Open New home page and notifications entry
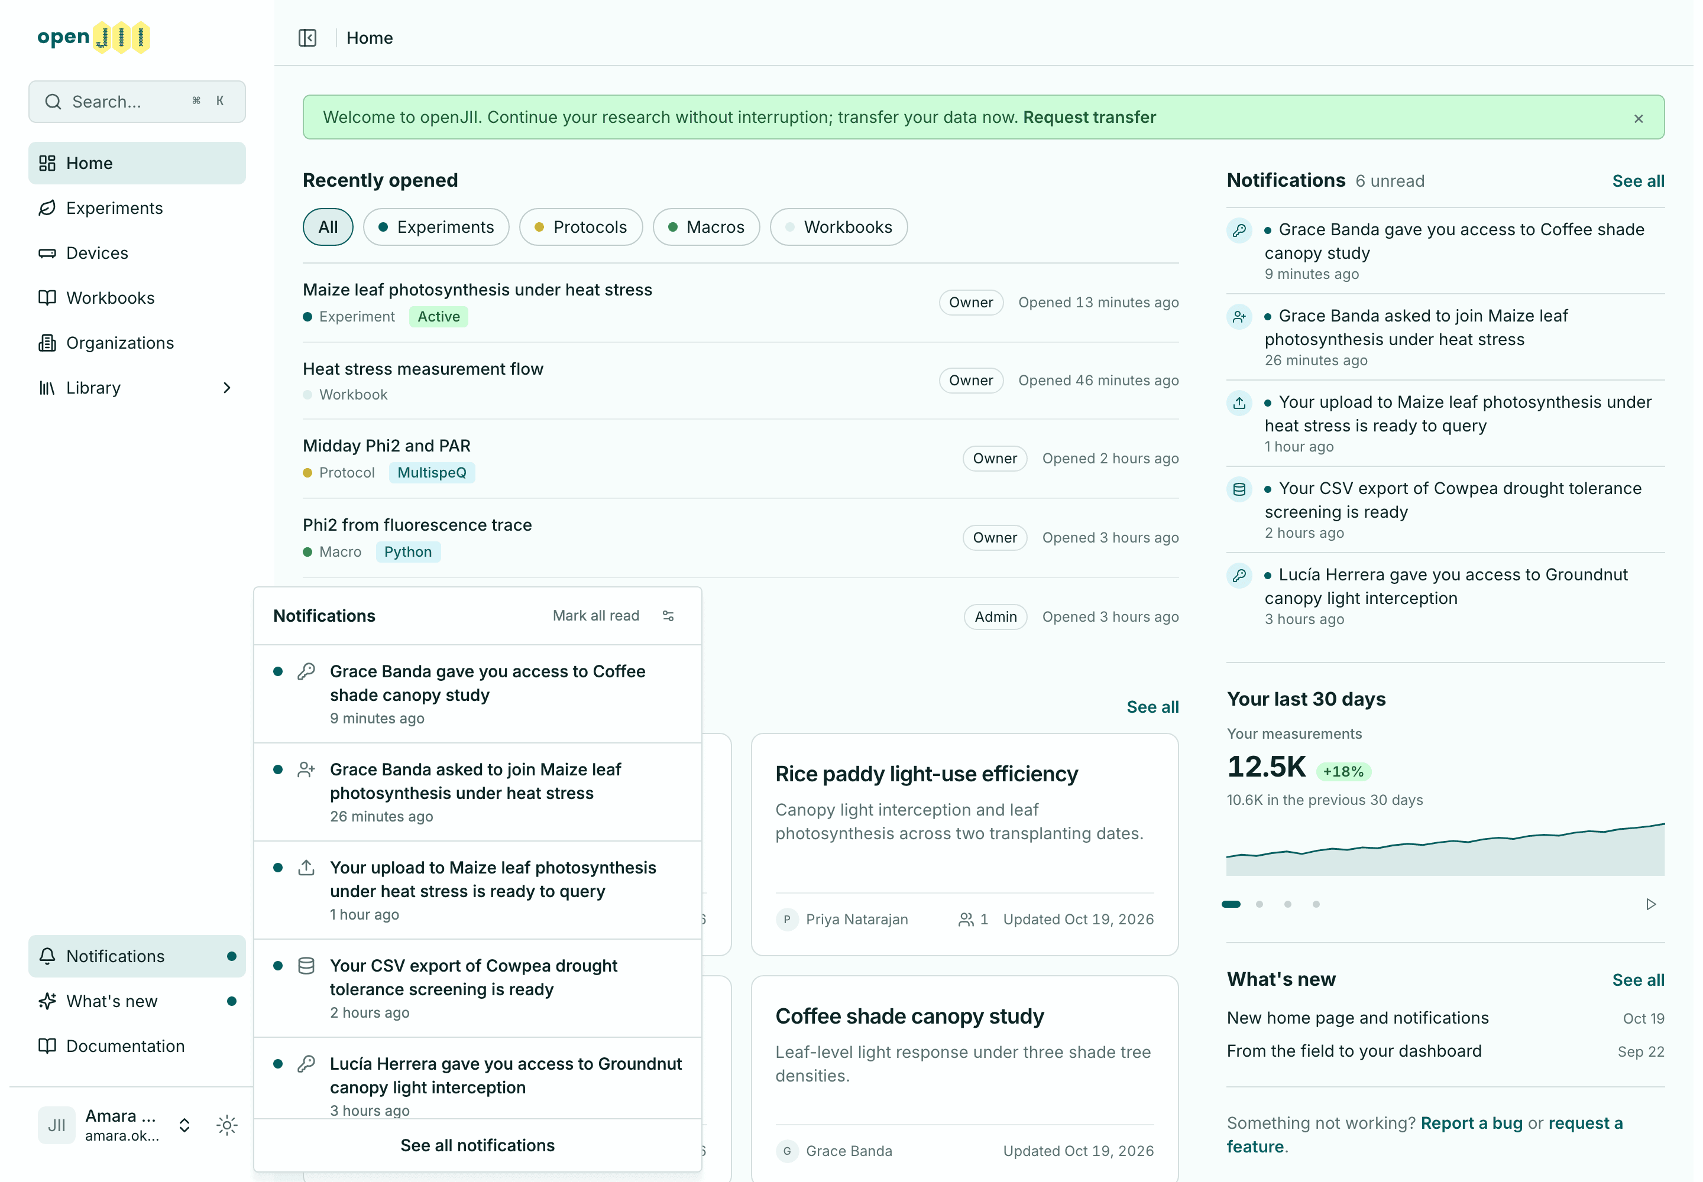The height and width of the screenshot is (1182, 1703). (x=1445, y=1018)
